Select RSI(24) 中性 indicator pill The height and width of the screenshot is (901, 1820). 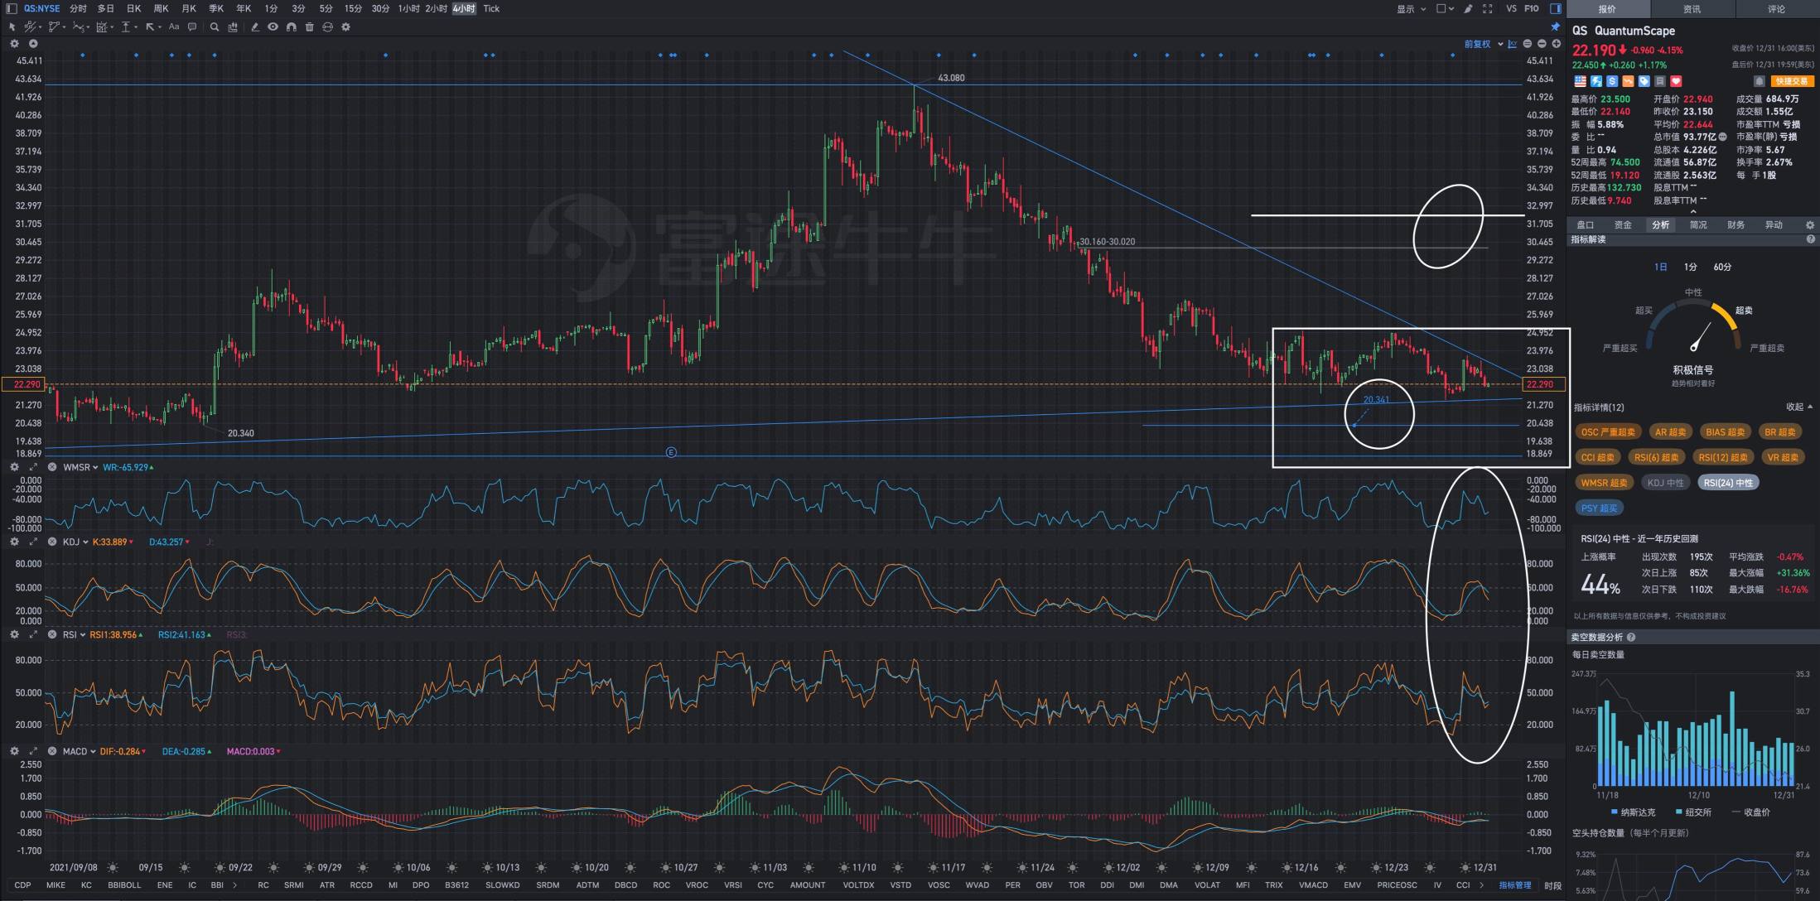[1728, 483]
